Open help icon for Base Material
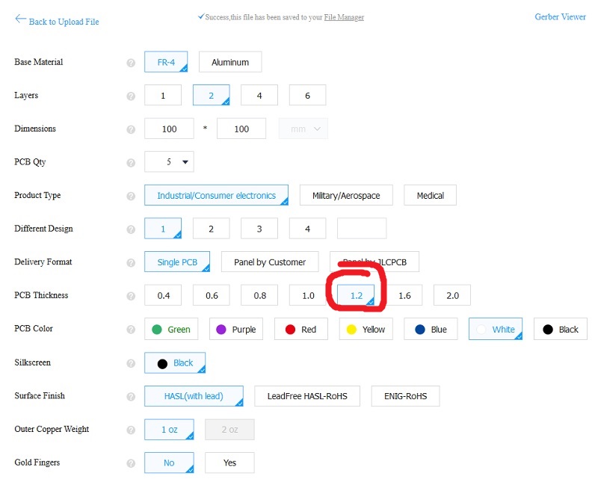 (x=131, y=63)
